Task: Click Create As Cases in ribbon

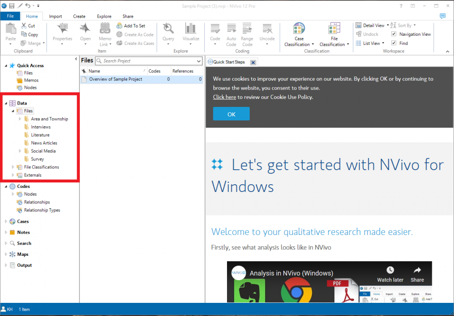Action: [x=135, y=43]
